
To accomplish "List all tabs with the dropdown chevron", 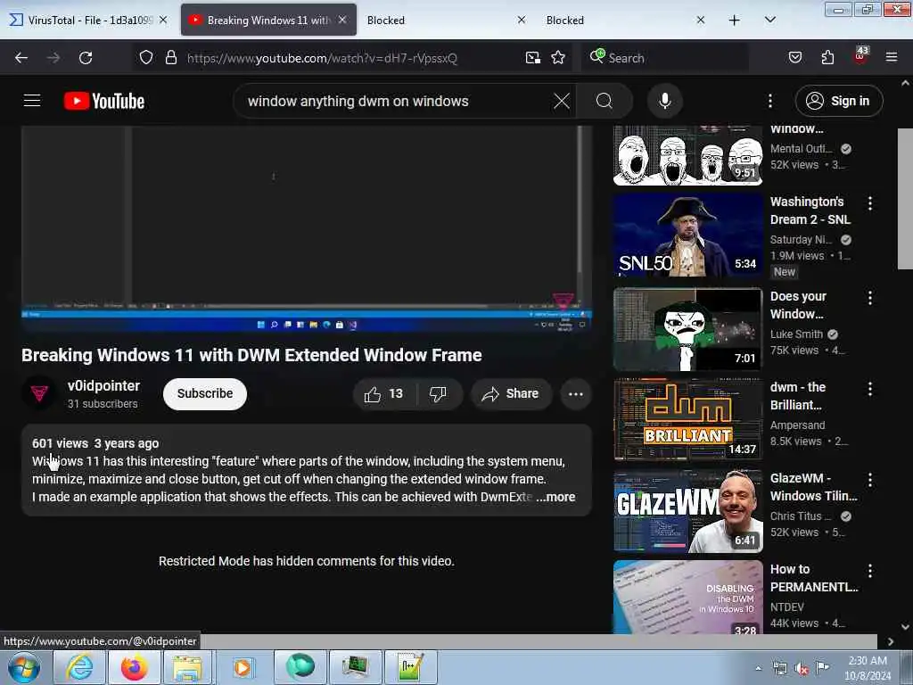I will pos(769,20).
